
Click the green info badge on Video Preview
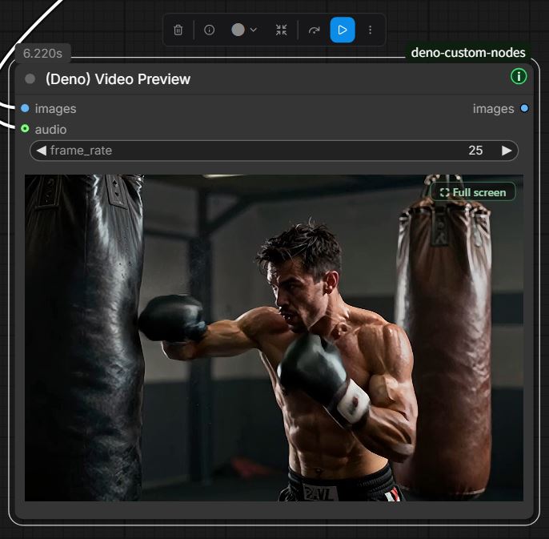tap(519, 76)
